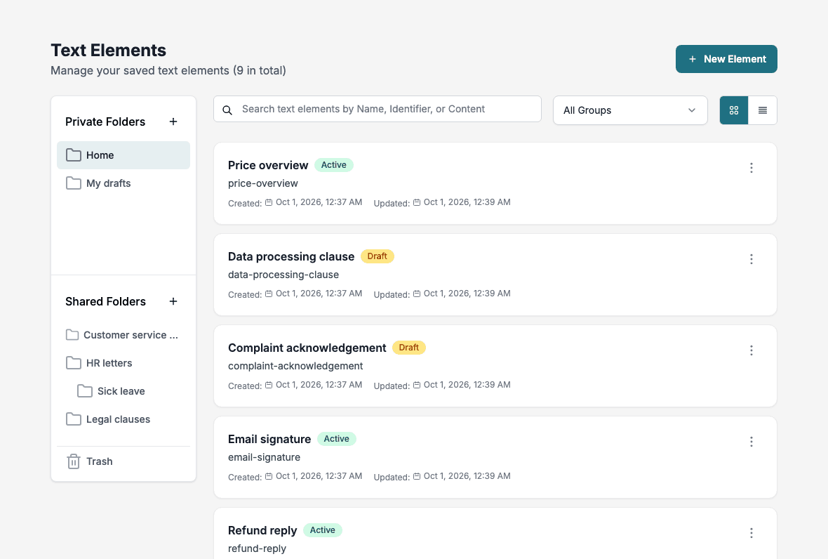Switch to grid view
The image size is (828, 559).
[734, 110]
